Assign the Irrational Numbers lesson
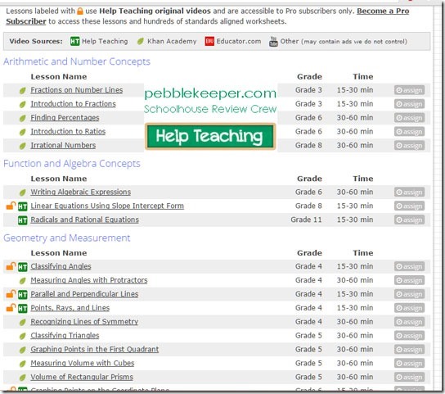Image resolution: width=445 pixels, height=394 pixels. pos(409,146)
